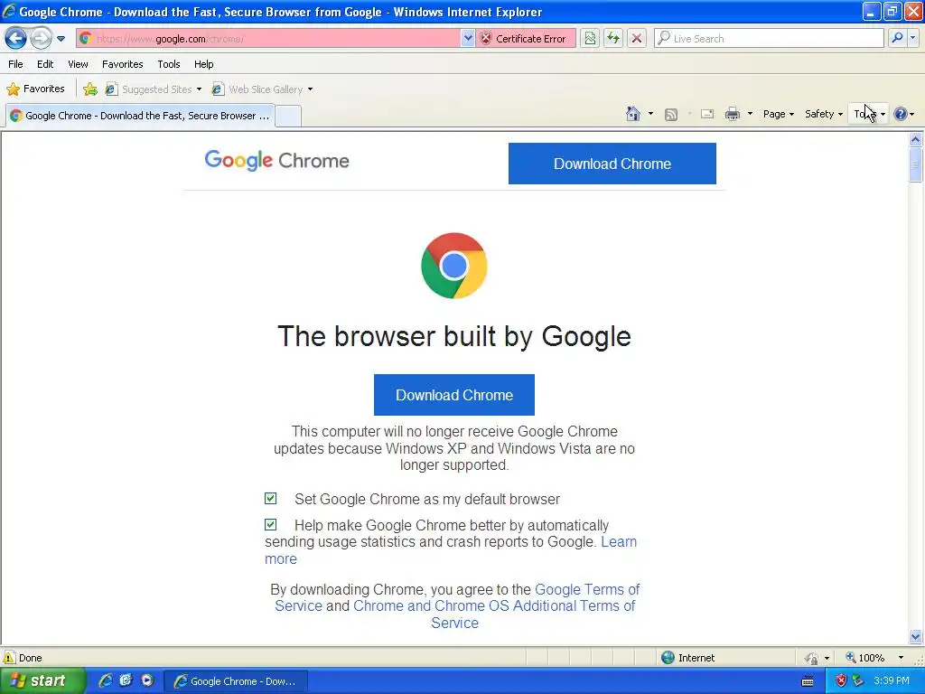Expand the Print options dropdown arrow

(750, 114)
